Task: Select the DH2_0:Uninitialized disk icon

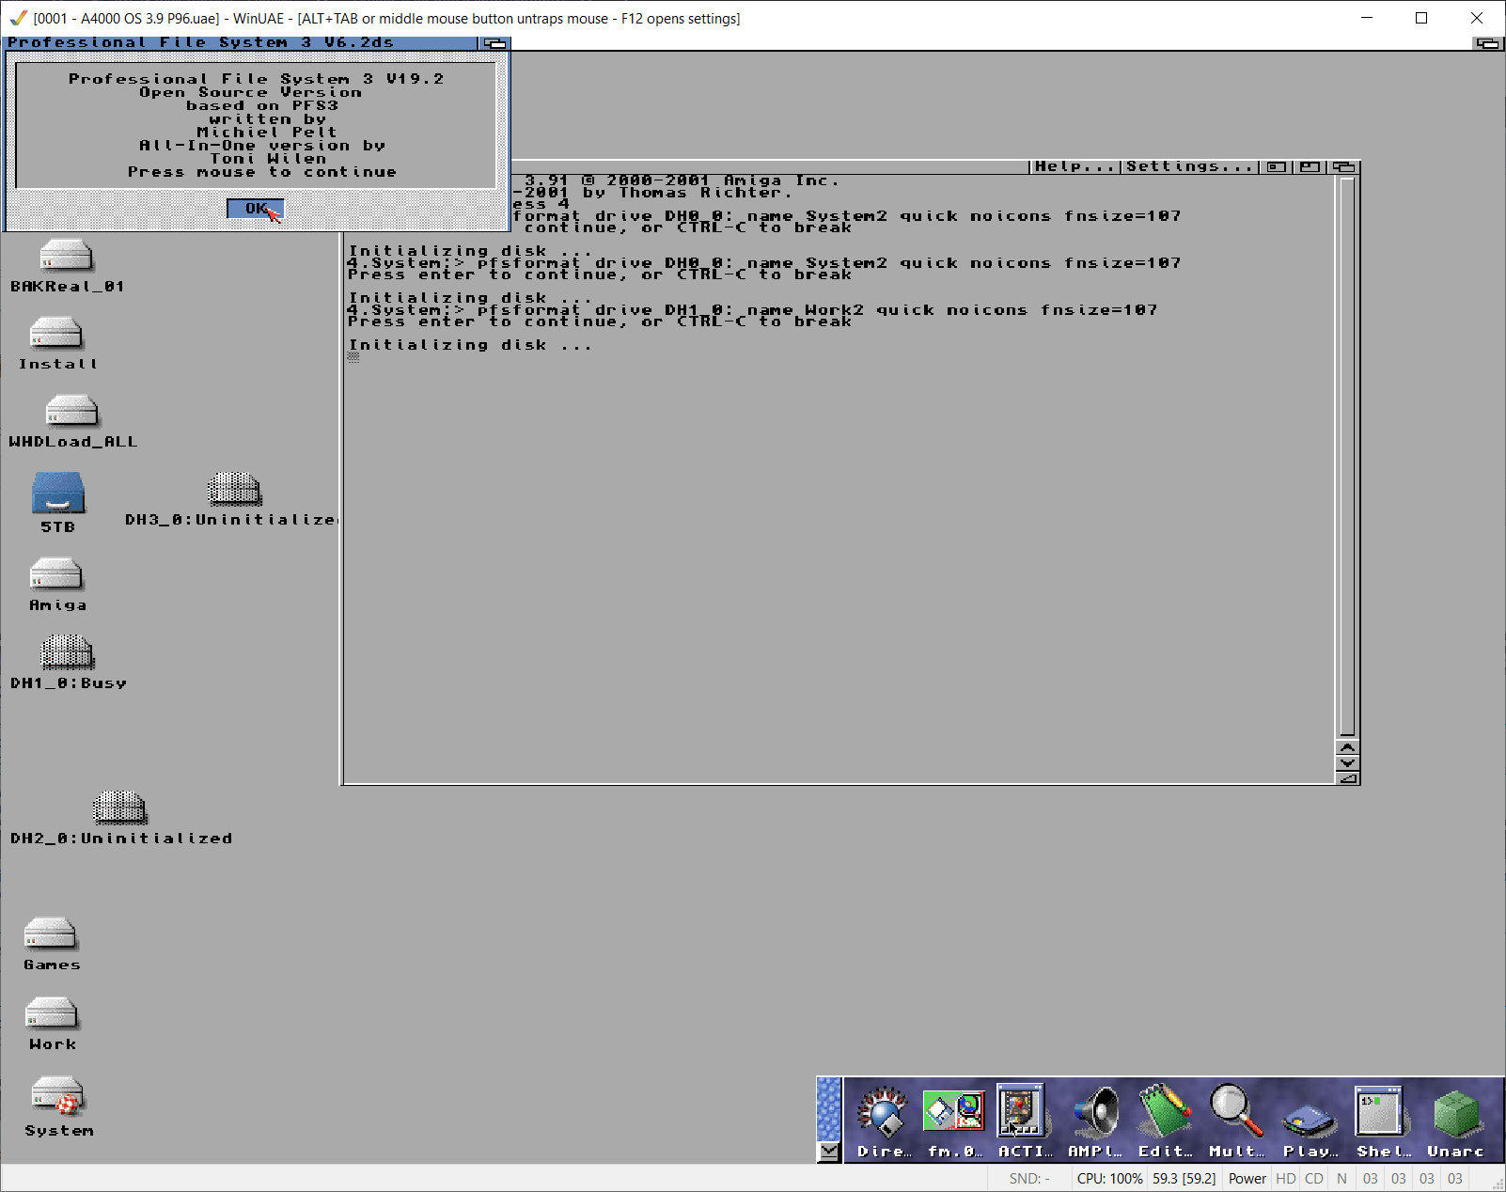Action: point(120,808)
